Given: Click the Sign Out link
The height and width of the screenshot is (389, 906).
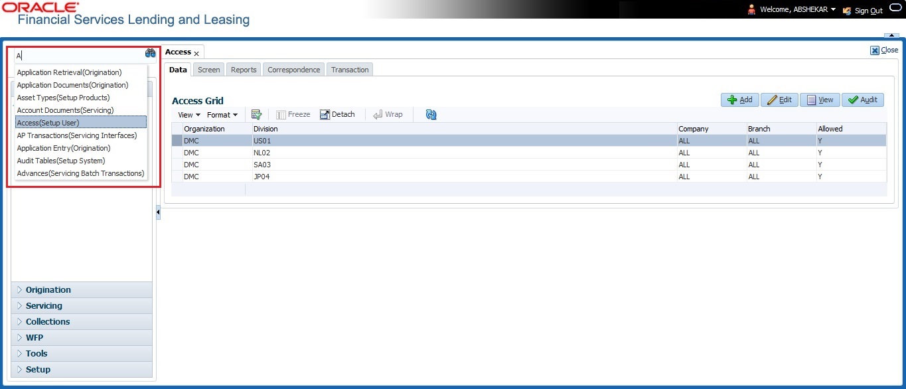Looking at the screenshot, I should [869, 11].
